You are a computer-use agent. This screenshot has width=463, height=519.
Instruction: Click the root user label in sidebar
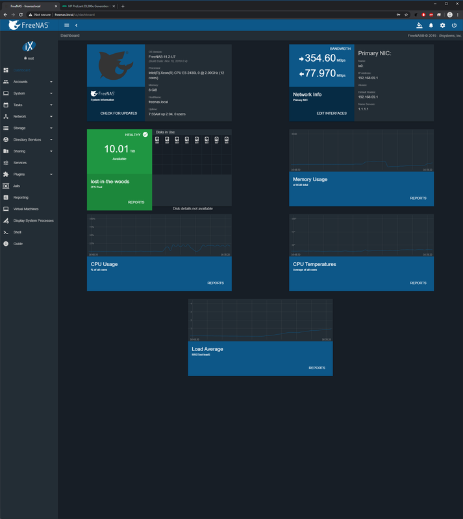[29, 58]
